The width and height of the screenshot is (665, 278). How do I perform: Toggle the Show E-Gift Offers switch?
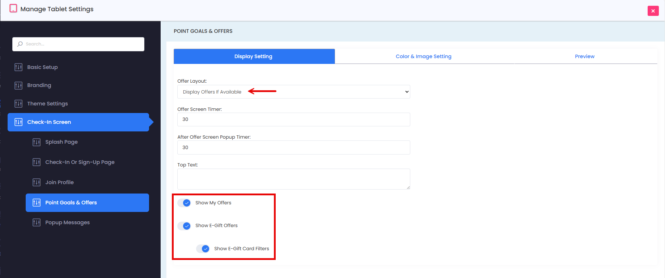(x=184, y=226)
